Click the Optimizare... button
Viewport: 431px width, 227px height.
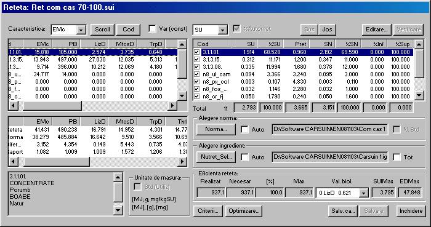(244, 211)
